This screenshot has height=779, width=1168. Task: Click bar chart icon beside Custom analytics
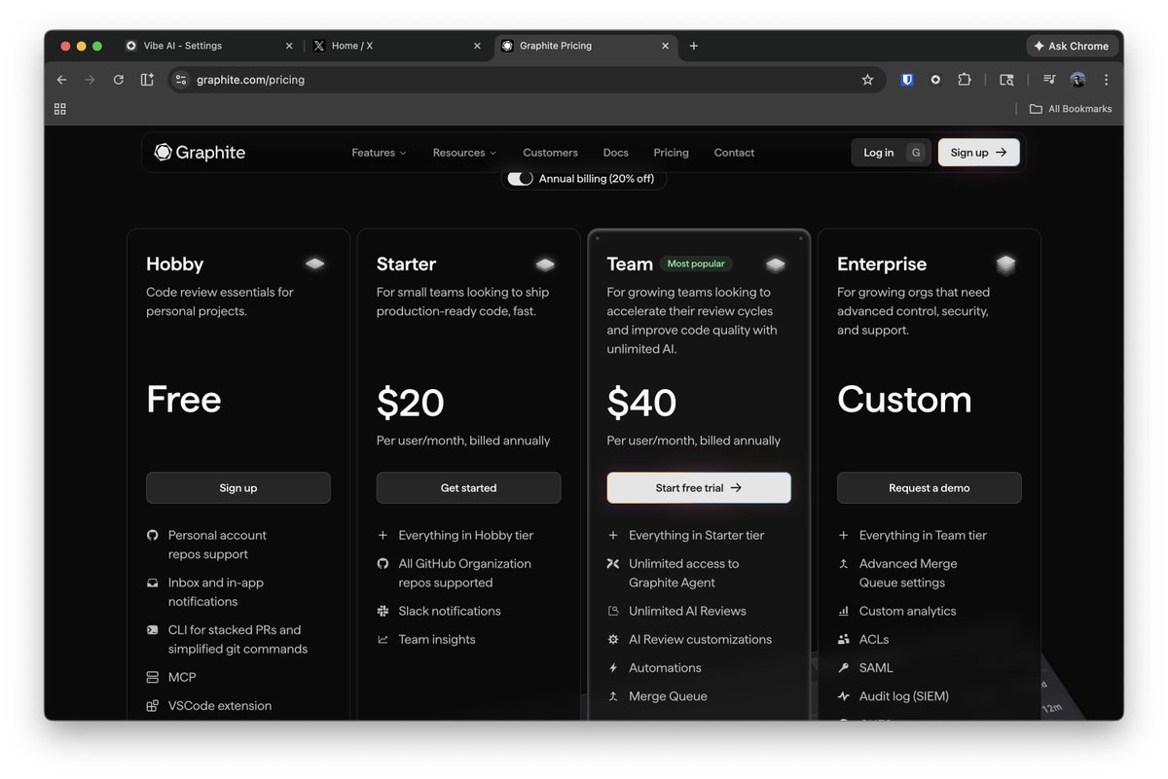pyautogui.click(x=843, y=611)
